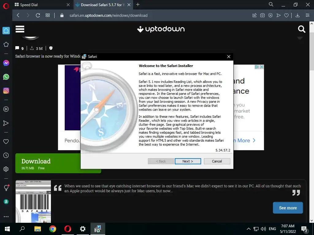Go back with the browser back arrow
The height and width of the screenshot is (235, 314).
(x=18, y=15)
